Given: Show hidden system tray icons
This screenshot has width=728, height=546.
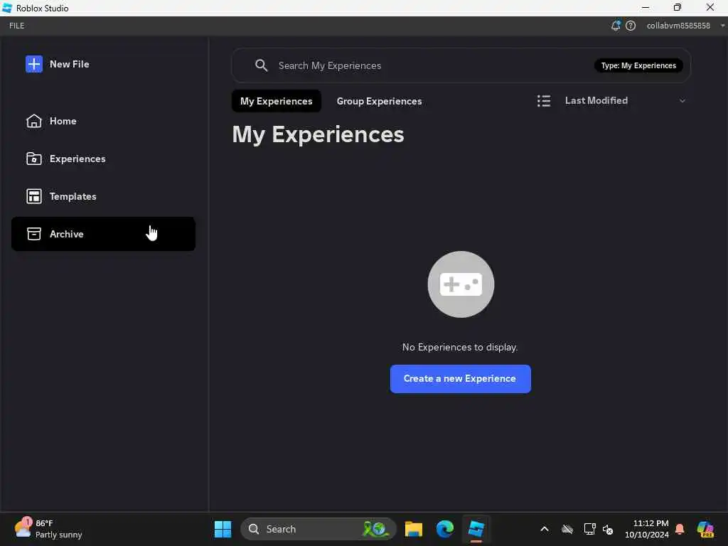Looking at the screenshot, I should (x=545, y=529).
